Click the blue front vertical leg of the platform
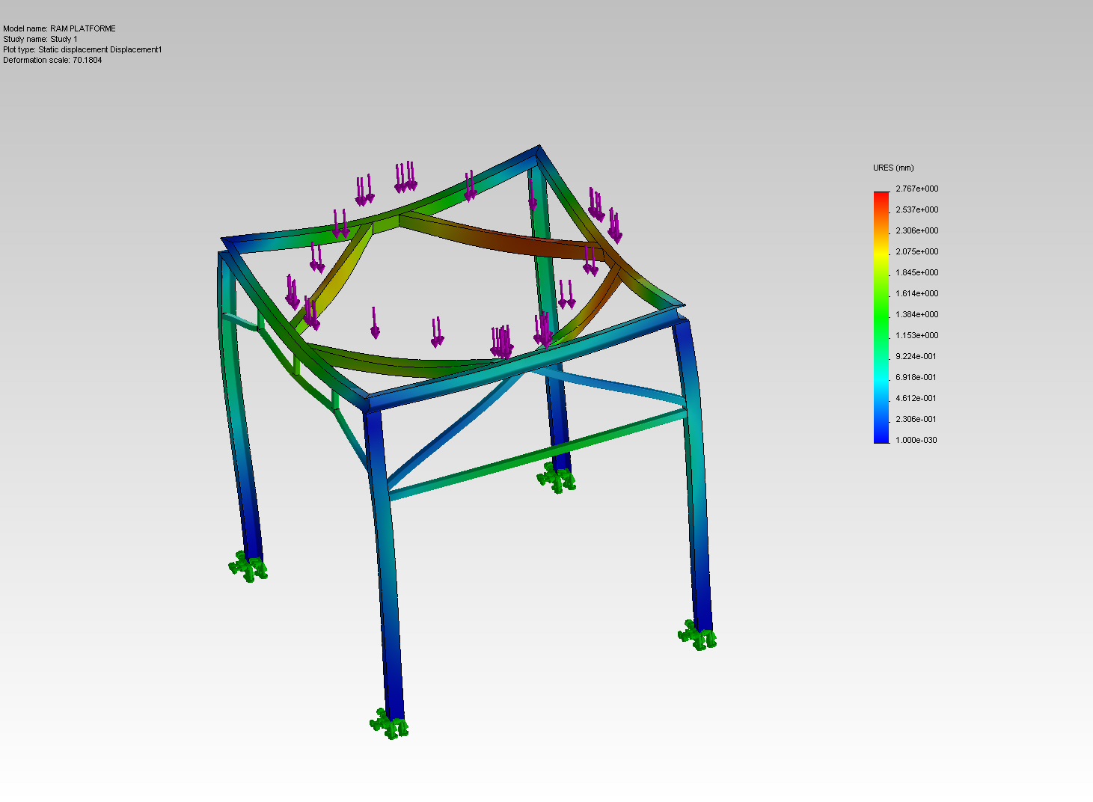Image resolution: width=1093 pixels, height=802 pixels. point(385,561)
